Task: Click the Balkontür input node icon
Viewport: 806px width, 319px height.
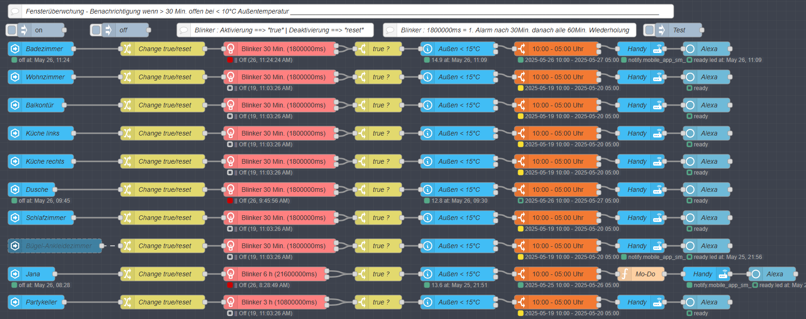Action: [x=15, y=105]
